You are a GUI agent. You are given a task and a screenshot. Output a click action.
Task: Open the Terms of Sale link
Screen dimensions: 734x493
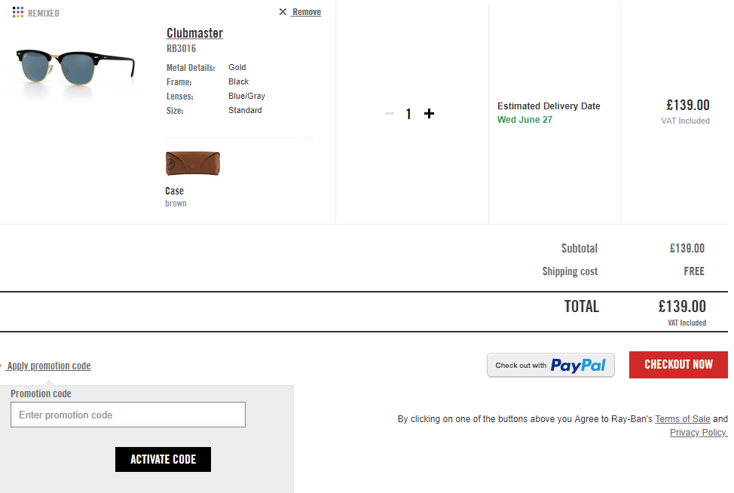[683, 419]
